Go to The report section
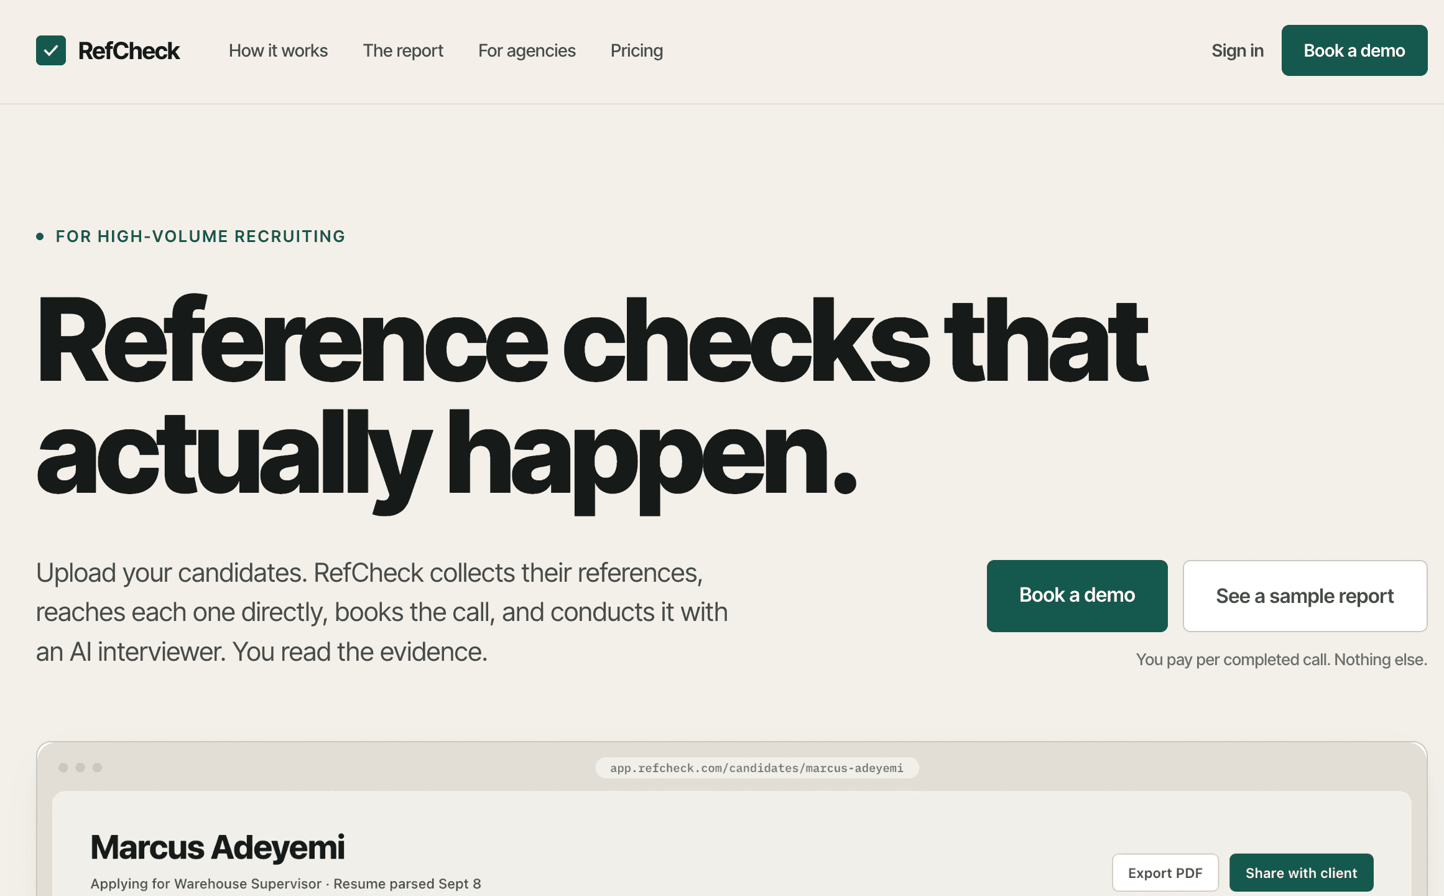Image resolution: width=1444 pixels, height=896 pixels. (403, 50)
